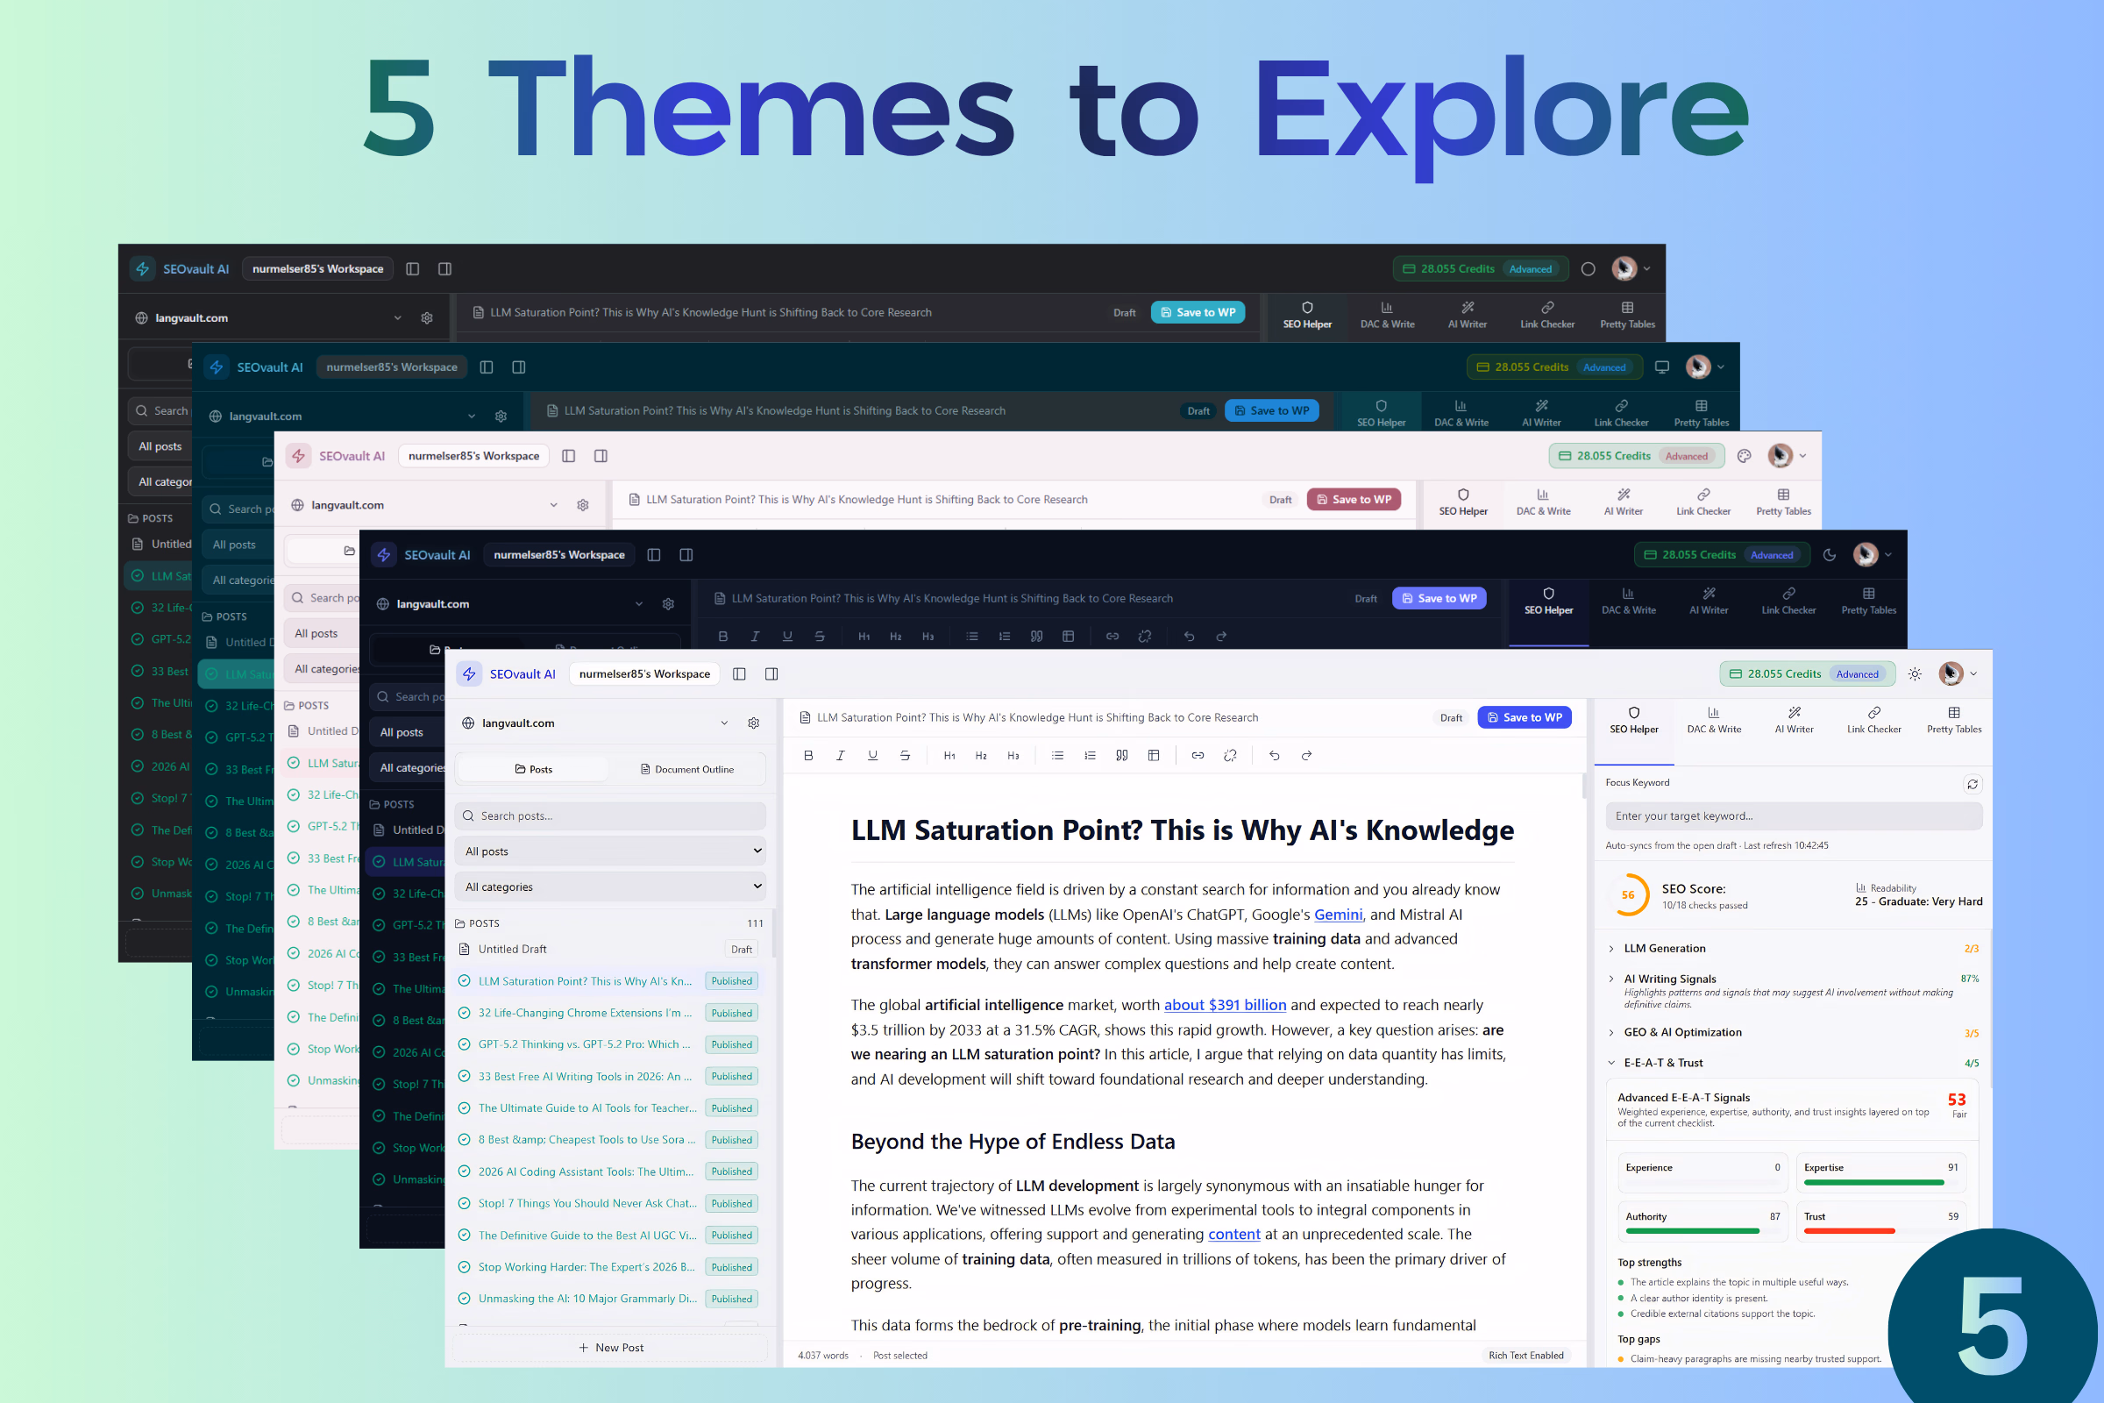The image size is (2104, 1403).
Task: Undo the last edit in the front light window
Action: point(1274,755)
